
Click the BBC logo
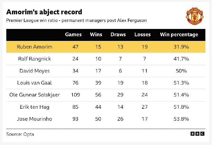197,134
